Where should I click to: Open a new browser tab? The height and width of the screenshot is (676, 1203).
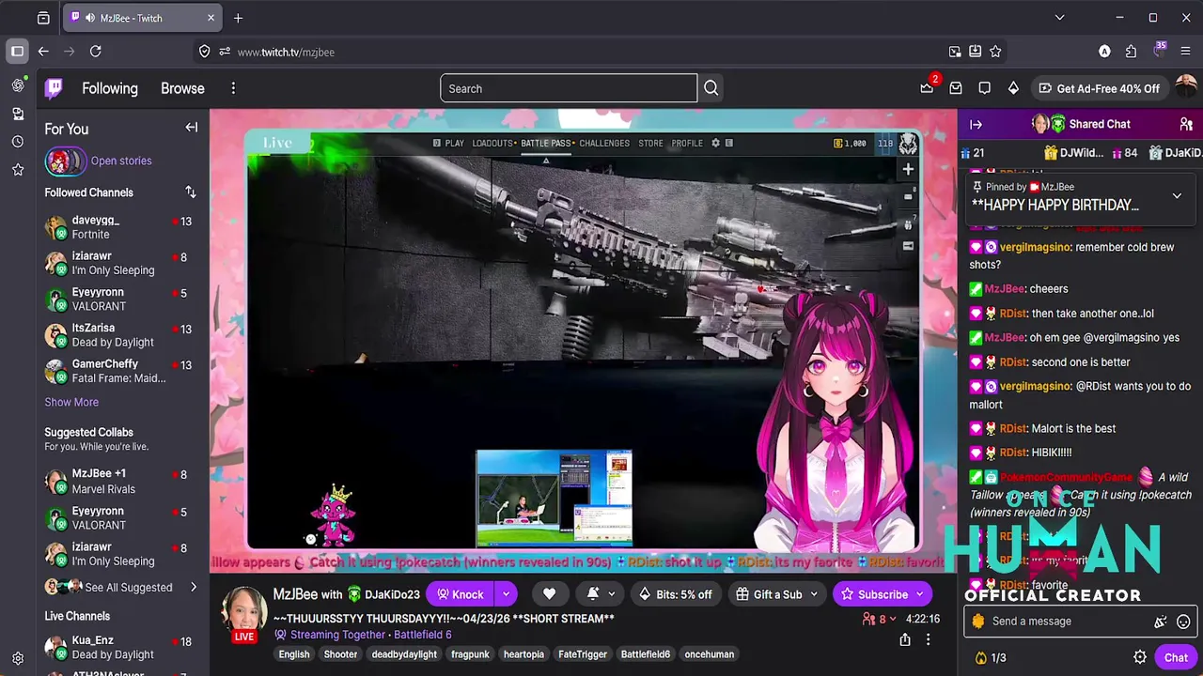(238, 18)
